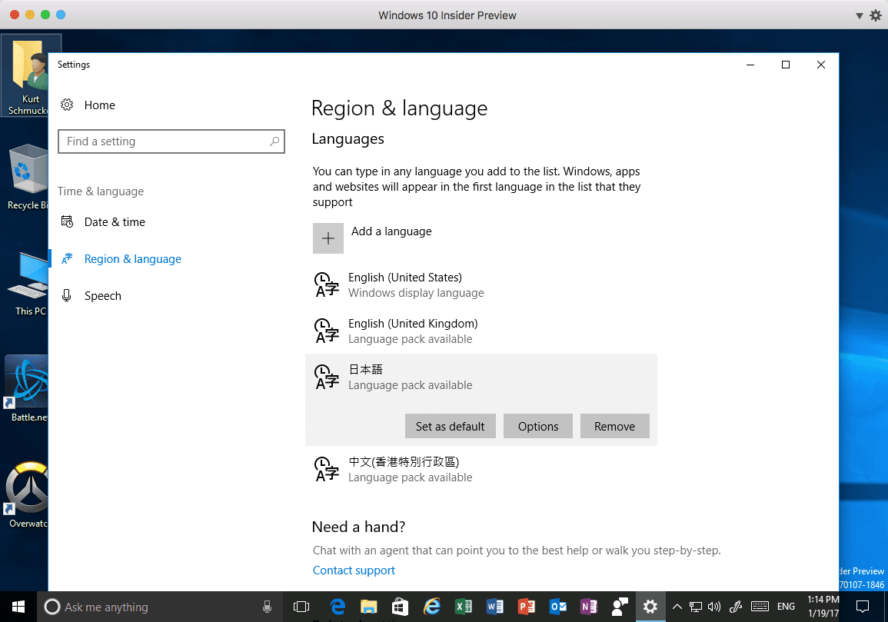Click the VM window gear settings icon

876,15
